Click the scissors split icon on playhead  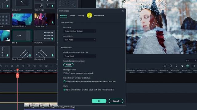18,75
